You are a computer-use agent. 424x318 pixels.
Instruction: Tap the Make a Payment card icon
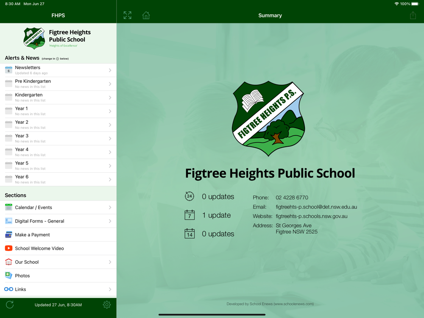(x=8, y=234)
